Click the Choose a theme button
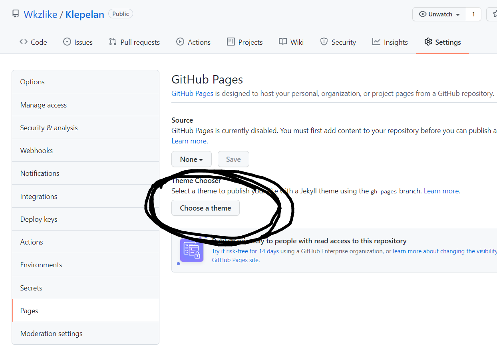The image size is (497, 346). pos(205,208)
